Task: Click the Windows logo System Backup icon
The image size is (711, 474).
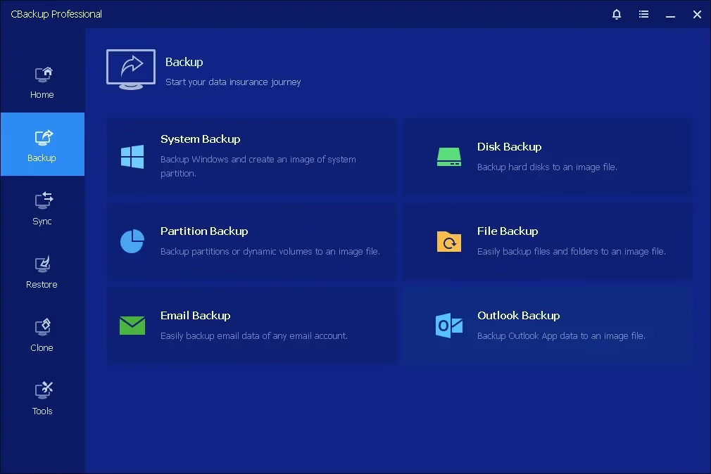Action: tap(132, 156)
